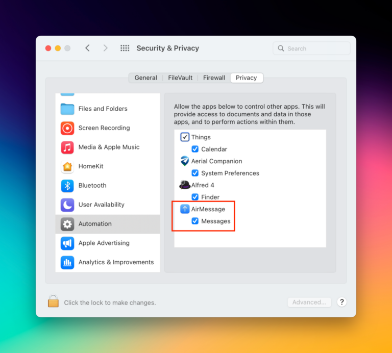Click the Apple Advertising megaphone icon
392x353 pixels.
point(67,243)
